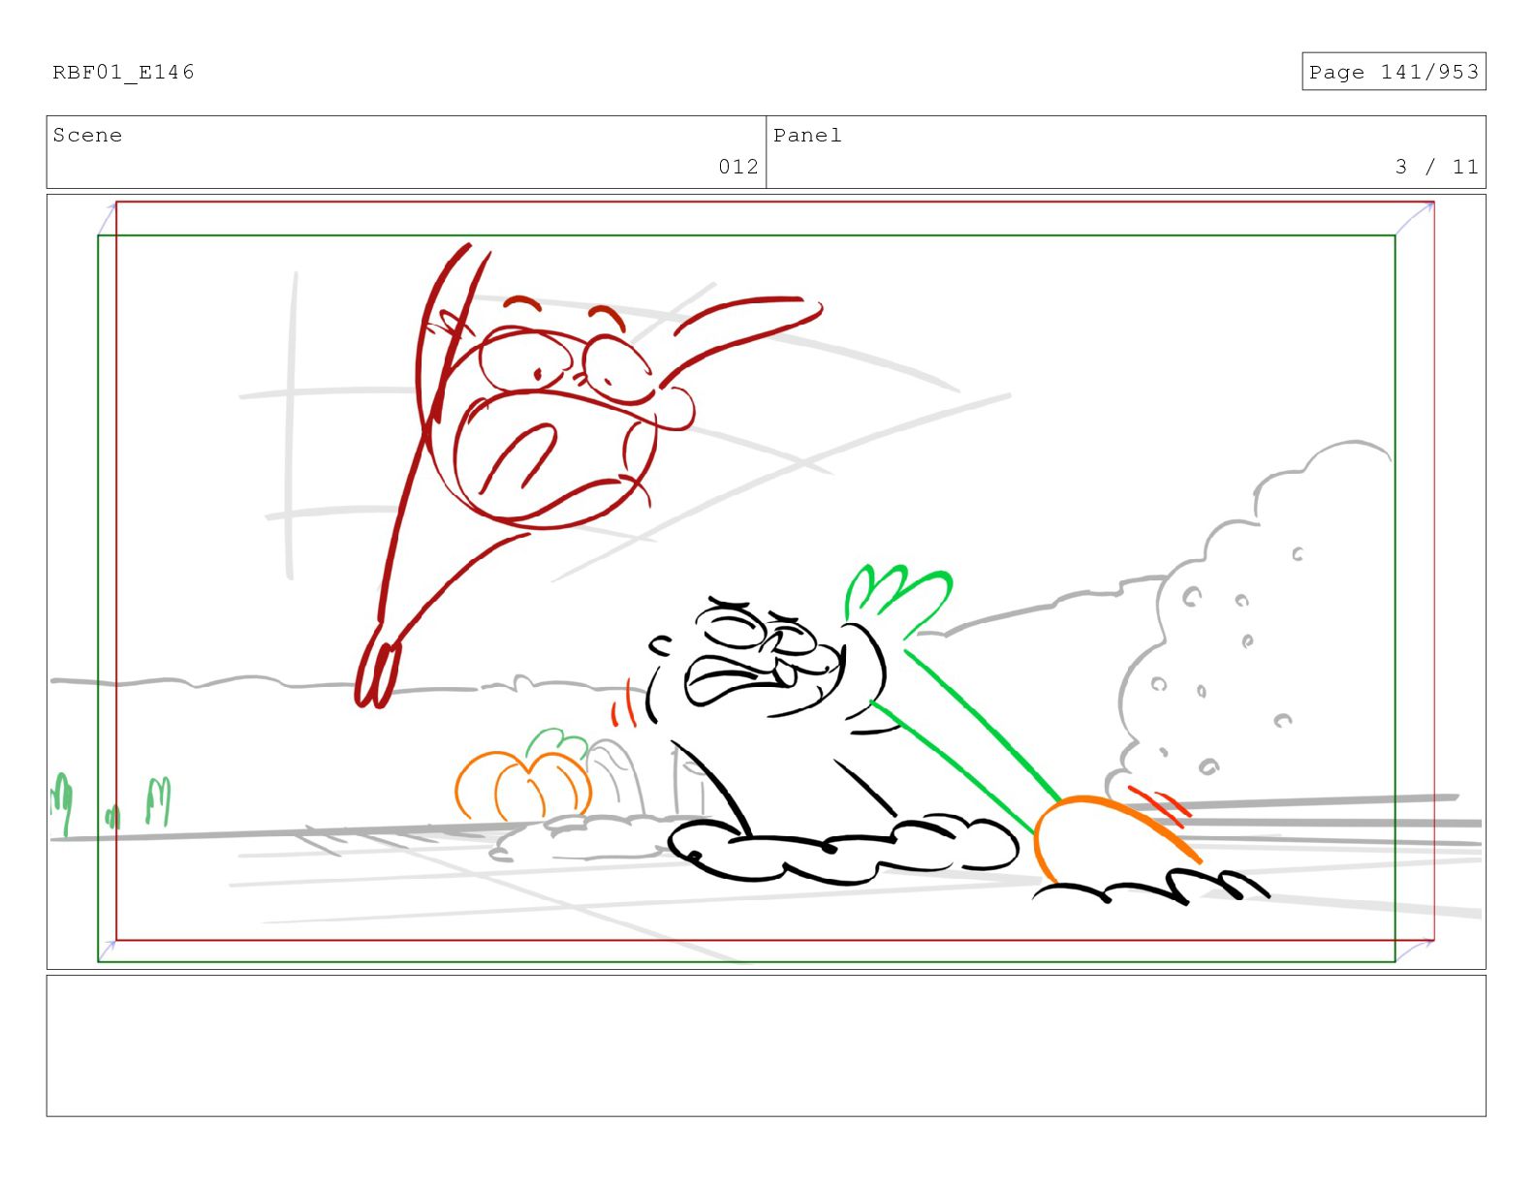The height and width of the screenshot is (1186, 1535).
Task: Click the Scene label text
Action: point(87,136)
